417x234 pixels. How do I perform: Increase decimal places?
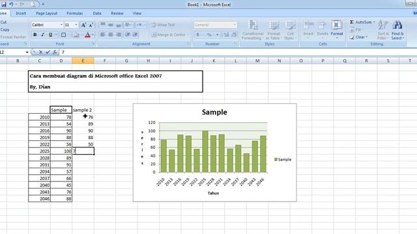click(226, 34)
